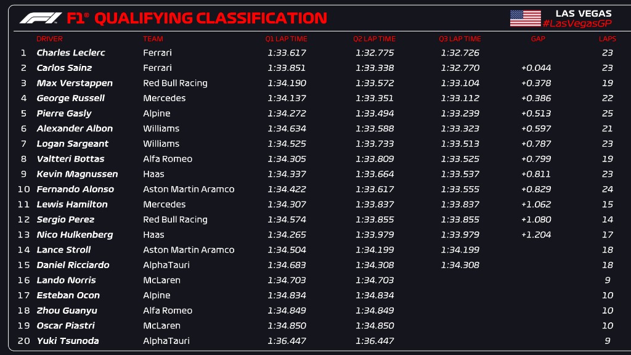Select the DRIVER column header
631x355 pixels.
[x=49, y=39]
